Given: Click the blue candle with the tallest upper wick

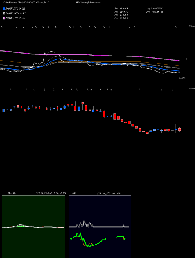Looking at the screenshot, I should click(151, 131).
